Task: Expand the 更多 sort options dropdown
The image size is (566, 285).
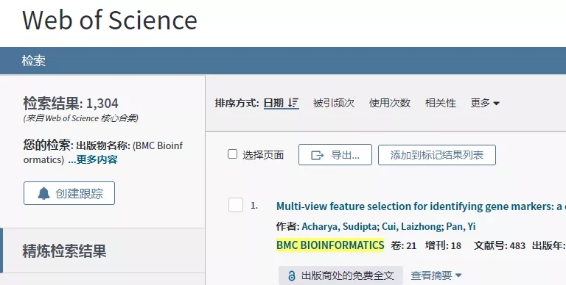Action: (485, 103)
